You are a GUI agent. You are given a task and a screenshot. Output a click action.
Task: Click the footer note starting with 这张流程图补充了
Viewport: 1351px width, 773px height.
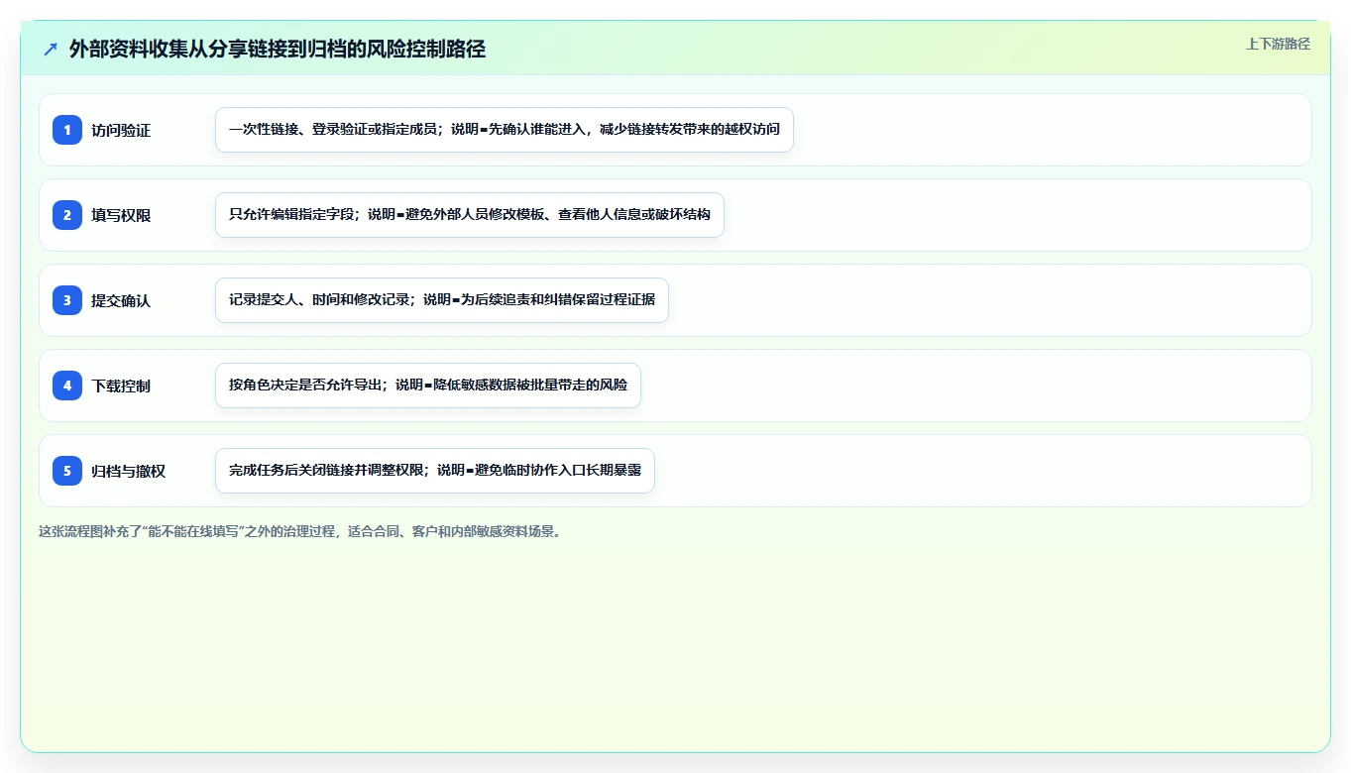[x=302, y=531]
